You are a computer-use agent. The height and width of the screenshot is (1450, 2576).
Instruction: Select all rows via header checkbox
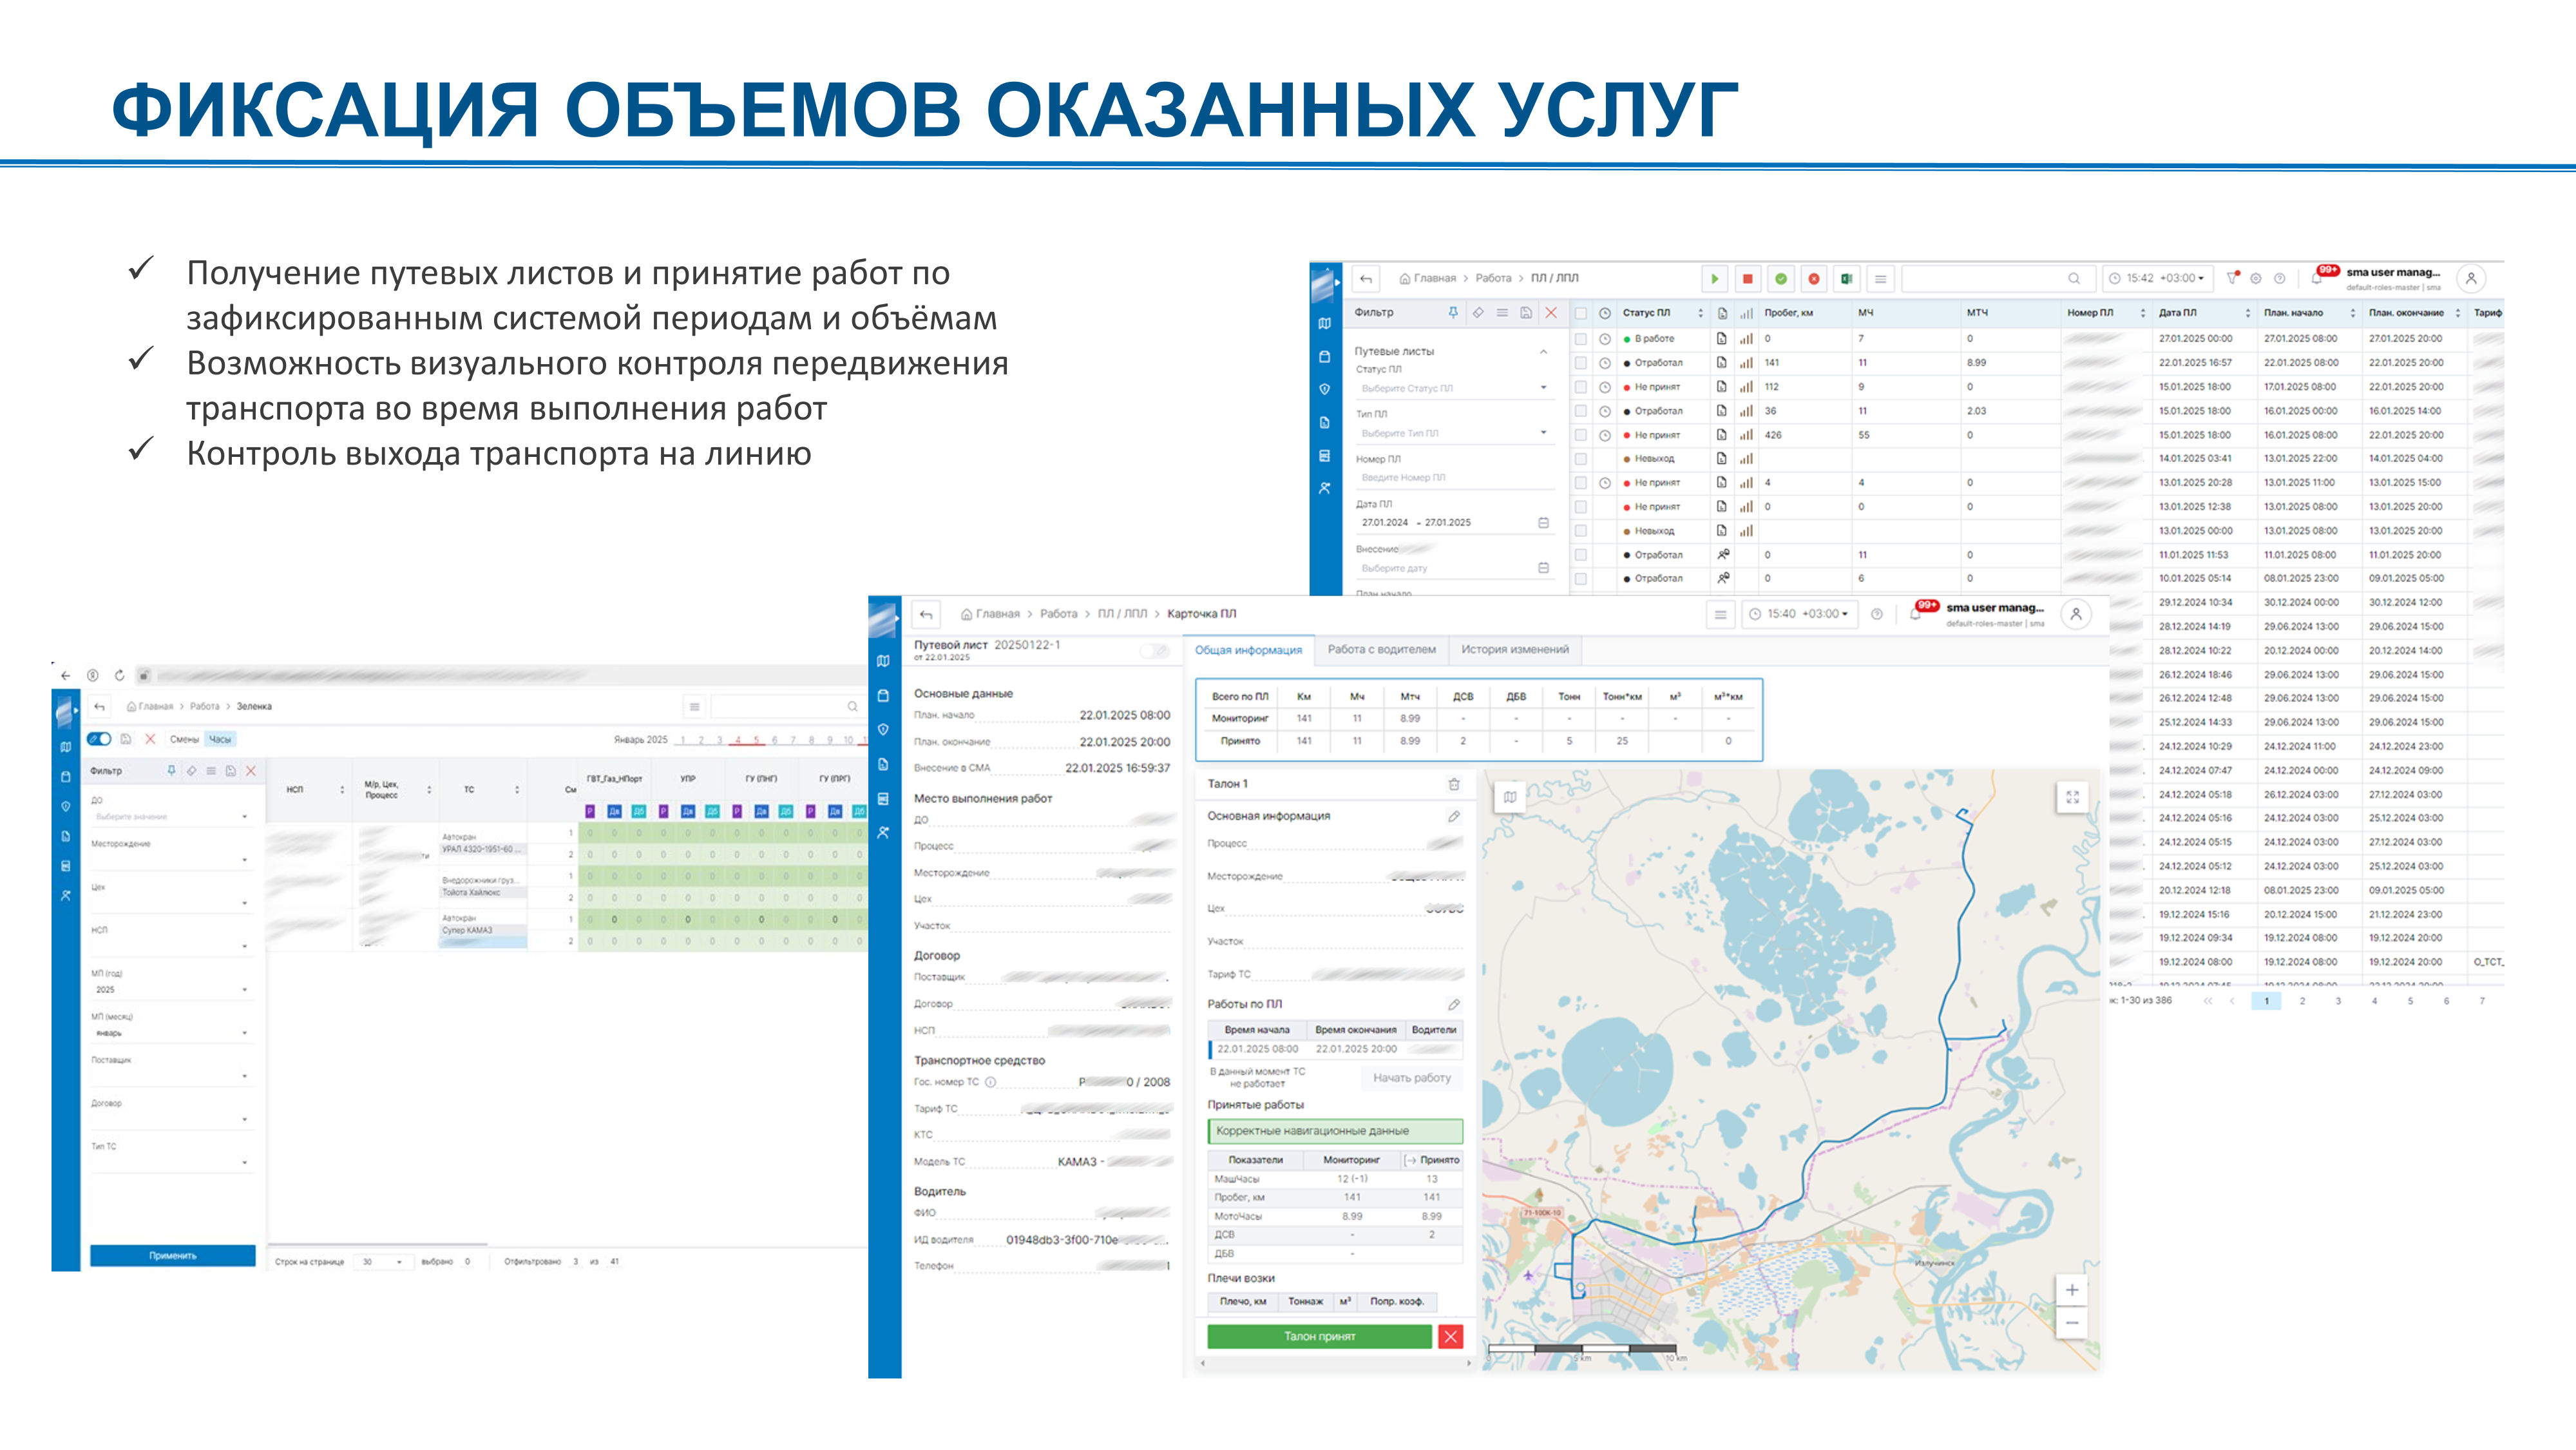click(x=1580, y=313)
